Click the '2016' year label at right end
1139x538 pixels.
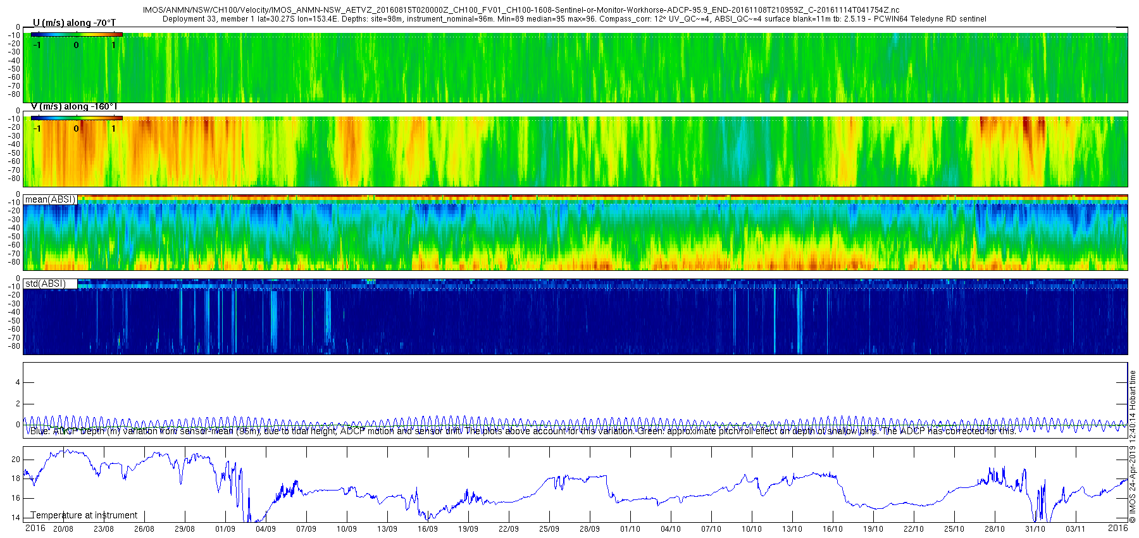click(1118, 528)
